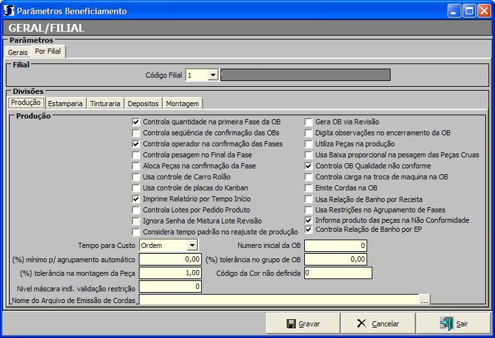The height and width of the screenshot is (338, 495).
Task: Open file browse ellipsis button
Action: 424,299
